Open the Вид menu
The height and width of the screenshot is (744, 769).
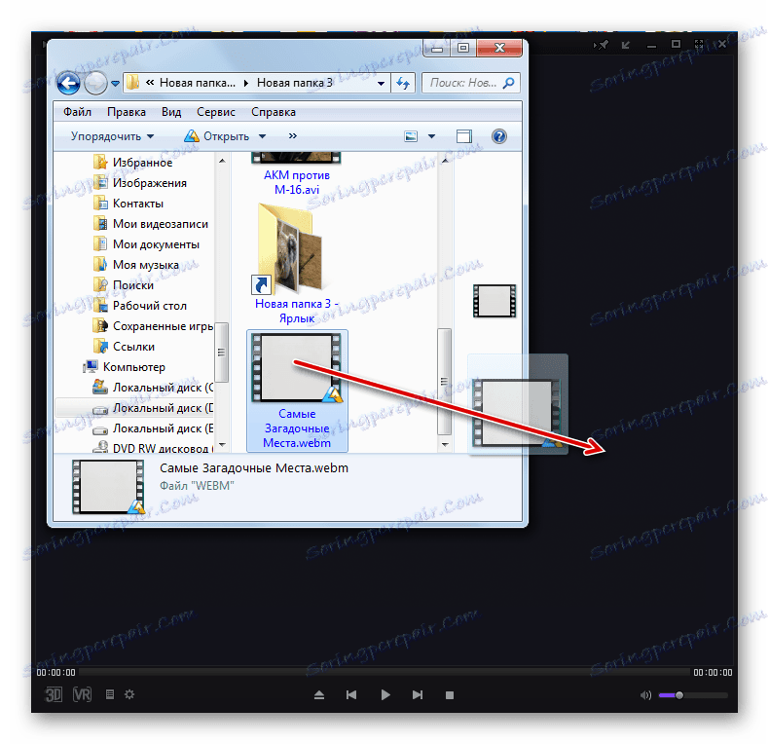(171, 112)
